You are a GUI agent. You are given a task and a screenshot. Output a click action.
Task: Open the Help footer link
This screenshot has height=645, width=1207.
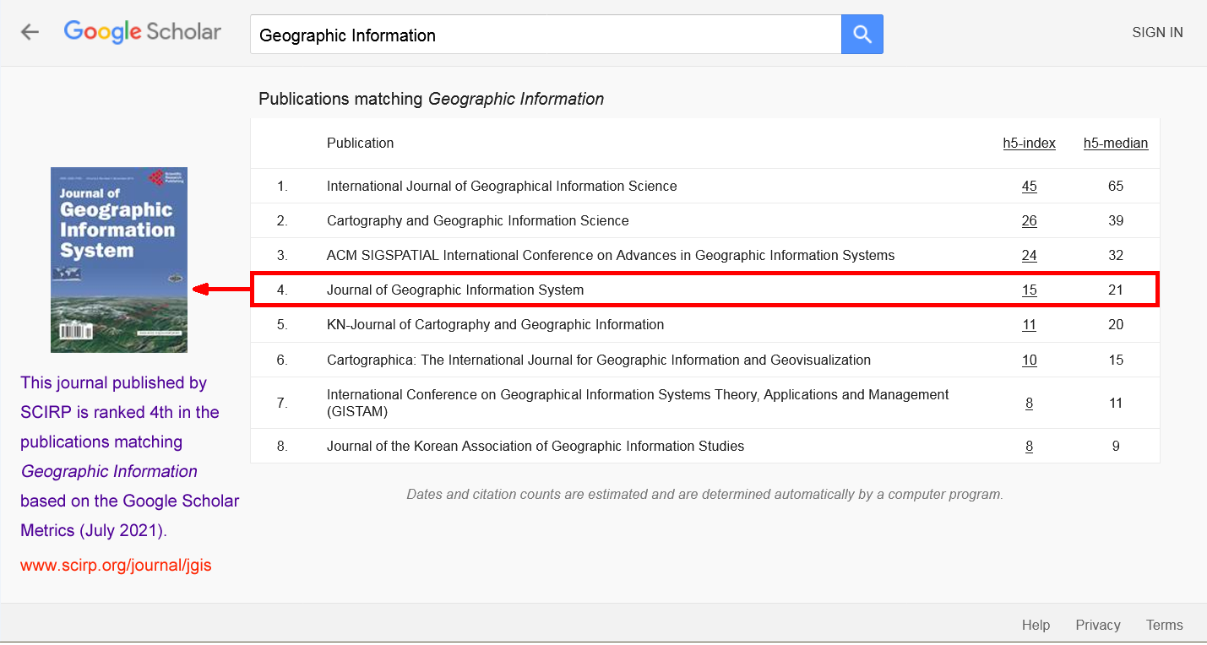tap(1036, 626)
